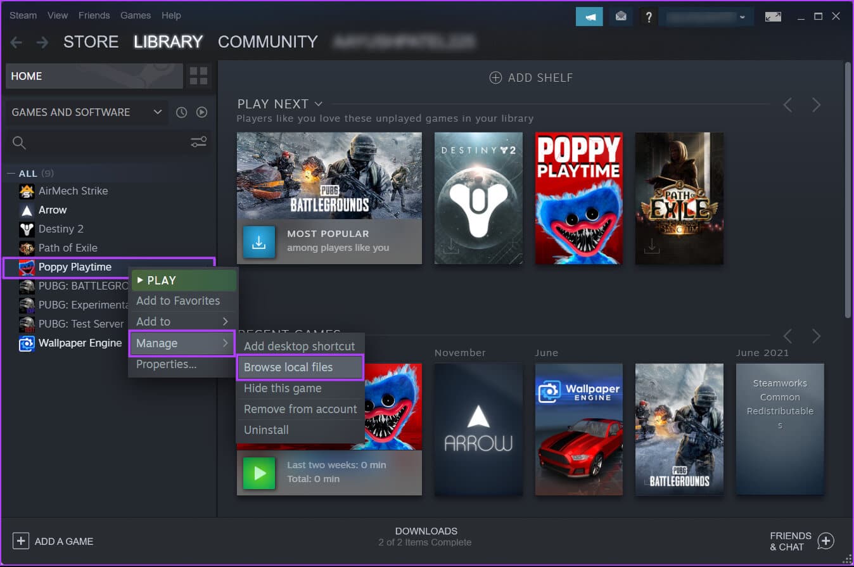Click the Add Shelf plus icon

(x=495, y=77)
